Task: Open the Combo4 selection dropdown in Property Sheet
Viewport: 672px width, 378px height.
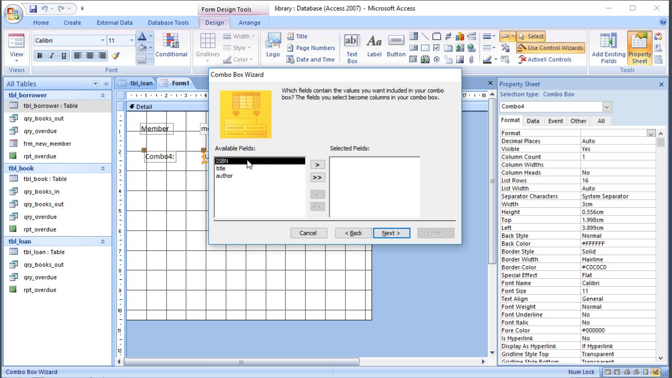Action: pos(606,107)
